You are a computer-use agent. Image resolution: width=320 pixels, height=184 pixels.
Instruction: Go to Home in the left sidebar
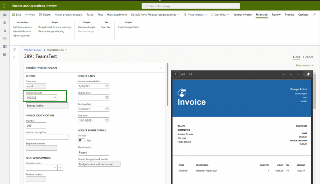[x=5, y=23]
